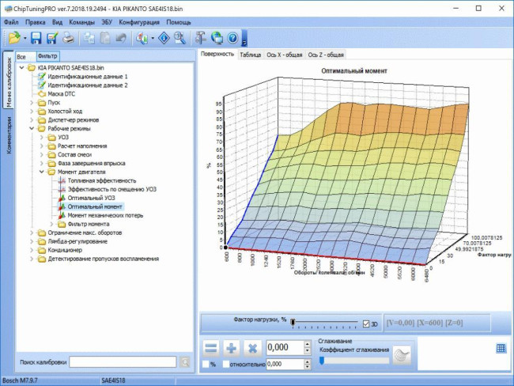Select Момент механических потерь calibration

tap(105, 215)
